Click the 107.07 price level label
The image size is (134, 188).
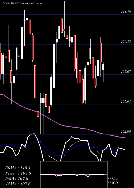point(126,72)
